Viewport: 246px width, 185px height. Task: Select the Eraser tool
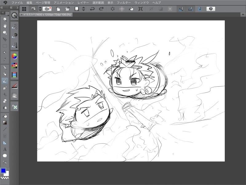pos(5,101)
